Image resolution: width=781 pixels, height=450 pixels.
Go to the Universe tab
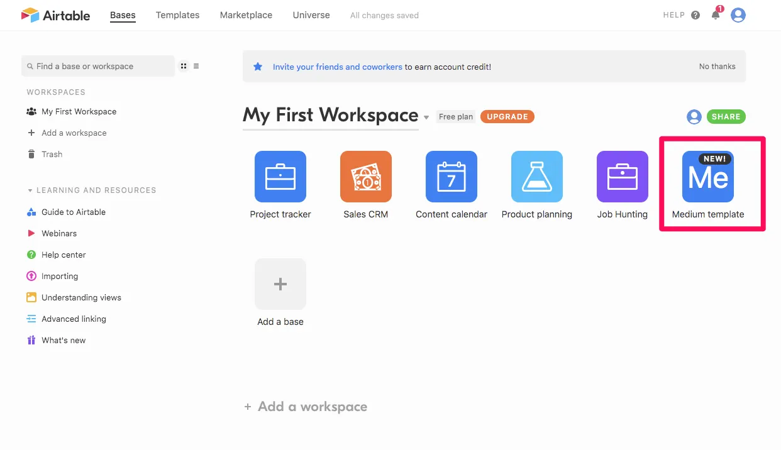311,15
